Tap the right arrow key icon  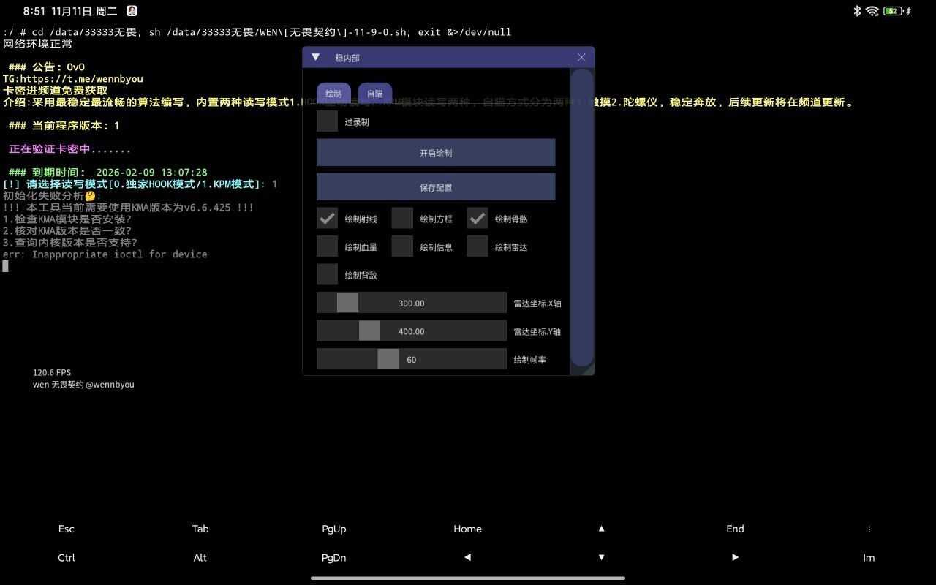(x=735, y=557)
